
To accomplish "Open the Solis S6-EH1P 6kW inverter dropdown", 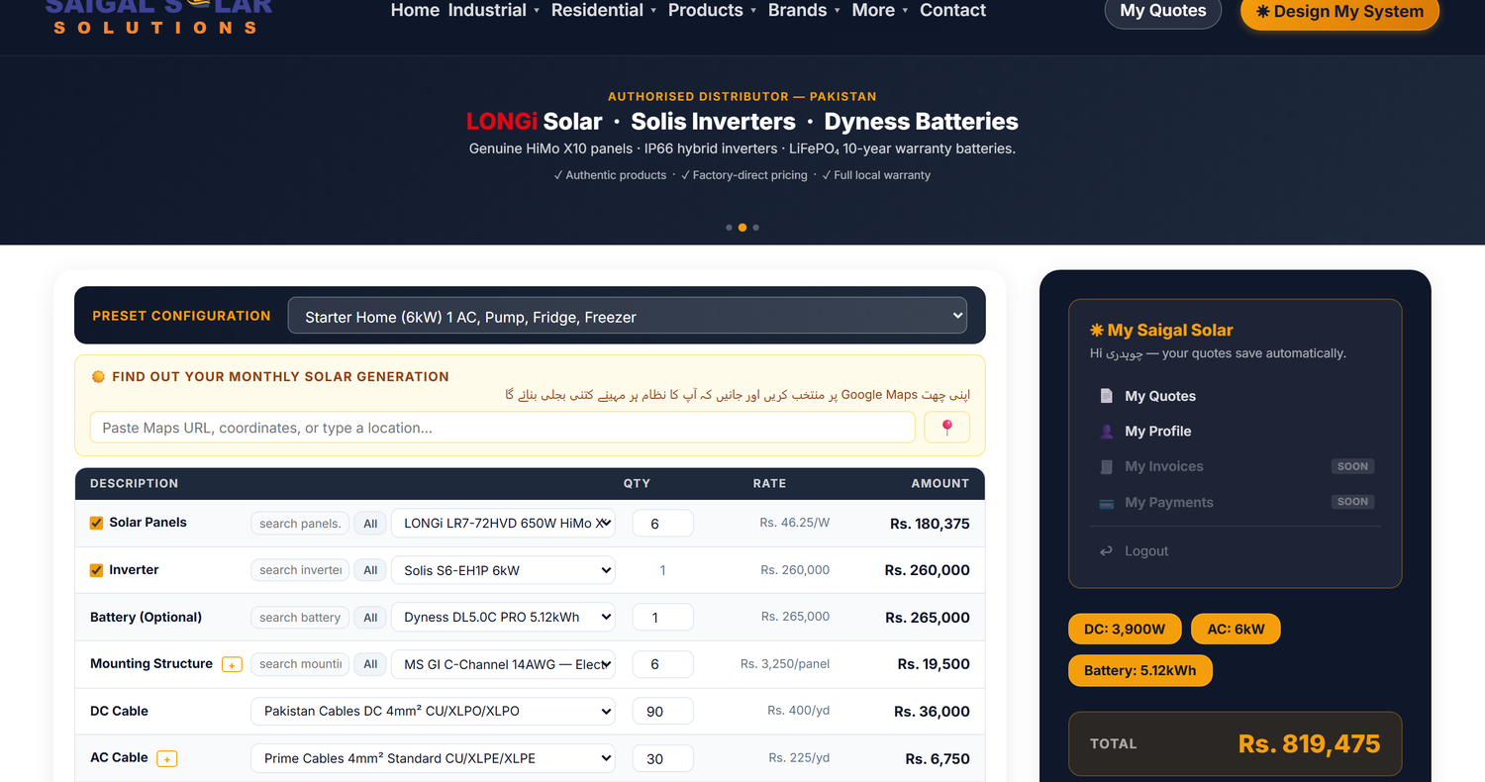I will [503, 570].
